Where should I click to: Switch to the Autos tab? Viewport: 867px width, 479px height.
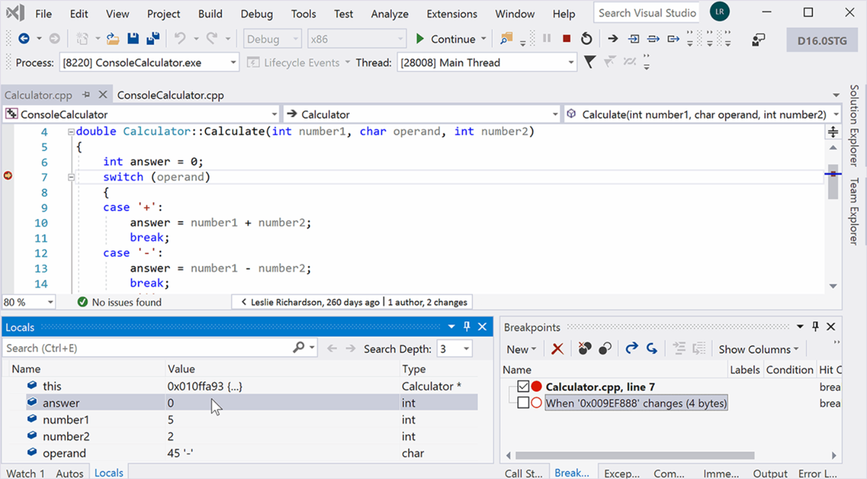tap(70, 473)
